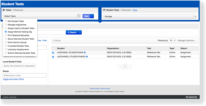
Task: Click info icon beside LASTNAME2, STUDENTNAME2
Action: pos(87,57)
